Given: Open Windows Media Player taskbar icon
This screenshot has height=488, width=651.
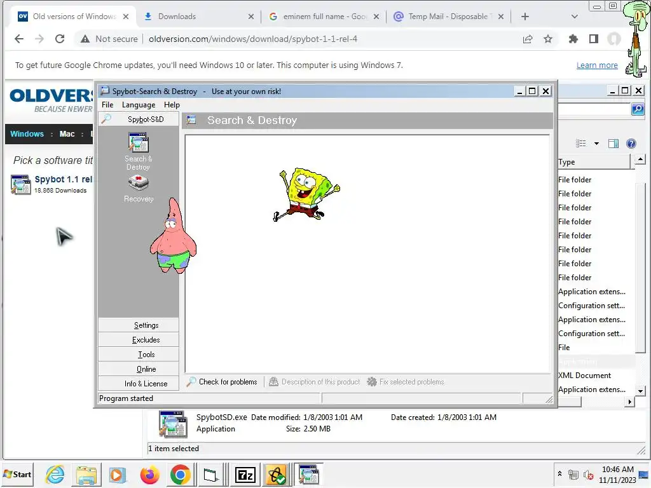Looking at the screenshot, I should pyautogui.click(x=117, y=474).
